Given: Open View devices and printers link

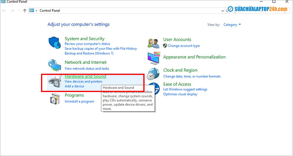Looking at the screenshot, I should 83,82.
